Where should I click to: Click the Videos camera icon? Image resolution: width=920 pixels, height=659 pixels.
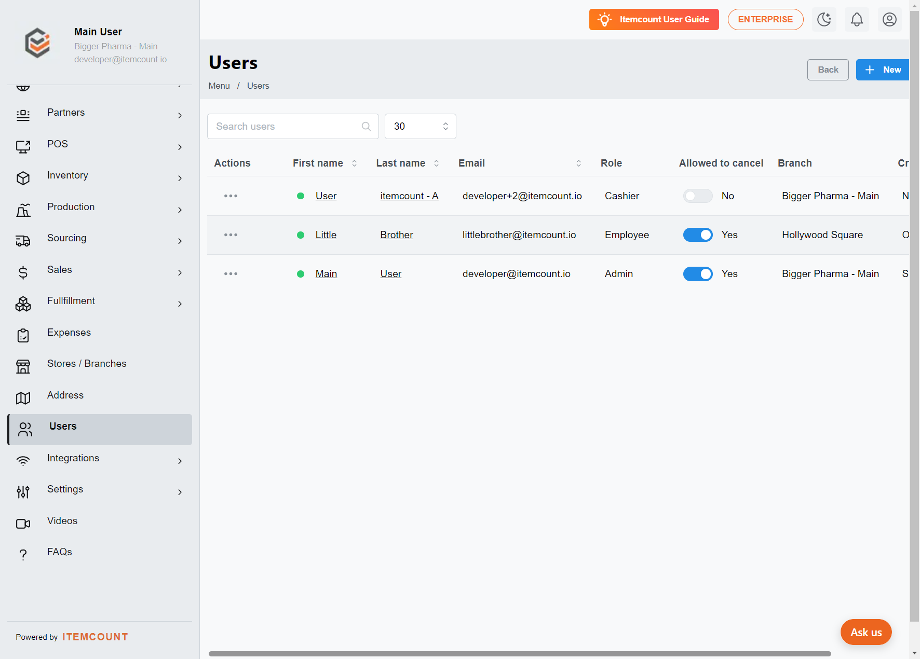[x=23, y=524]
